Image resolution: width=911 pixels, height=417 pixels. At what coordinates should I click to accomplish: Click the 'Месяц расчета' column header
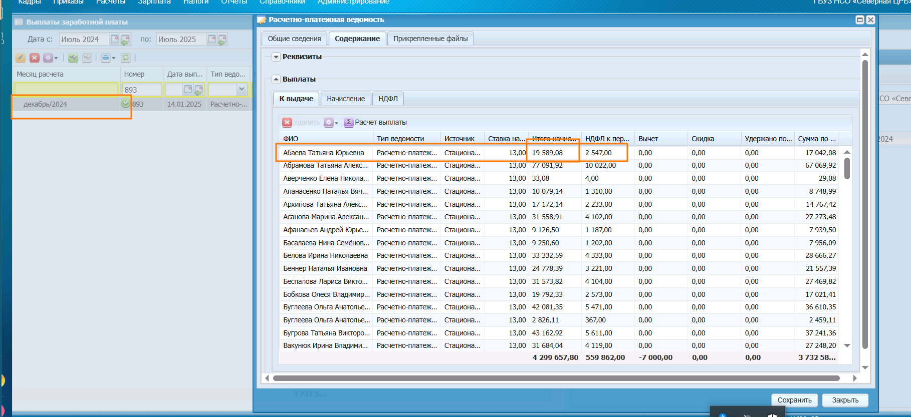pyautogui.click(x=66, y=74)
